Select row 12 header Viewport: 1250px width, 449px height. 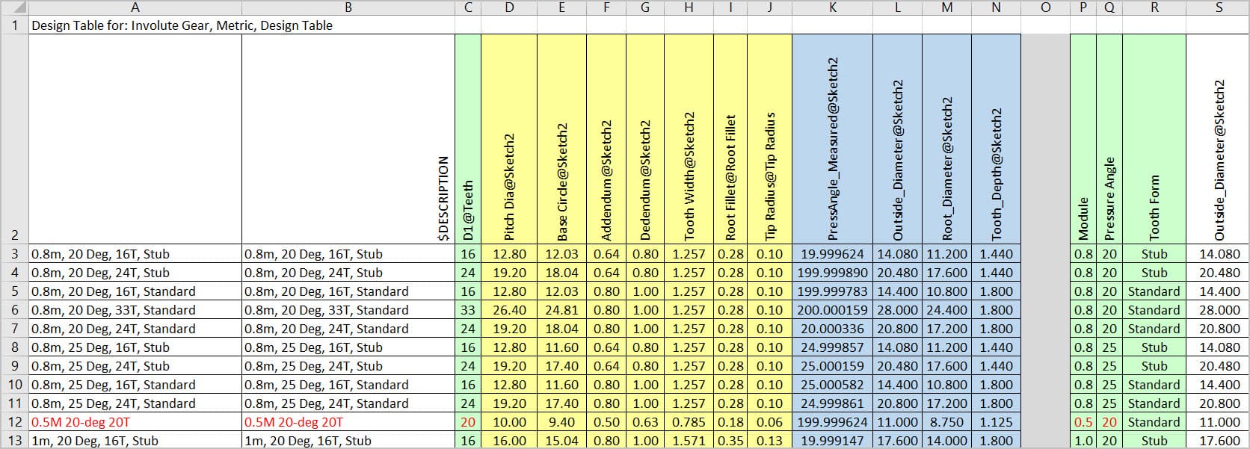tap(14, 422)
